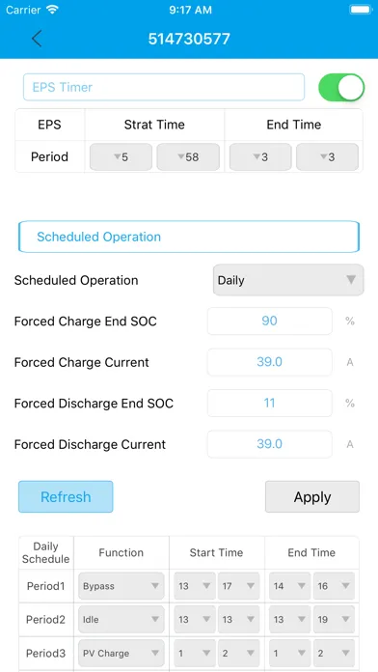Edit Forced Charge End SOC field
The height and width of the screenshot is (672, 378).
[270, 321]
